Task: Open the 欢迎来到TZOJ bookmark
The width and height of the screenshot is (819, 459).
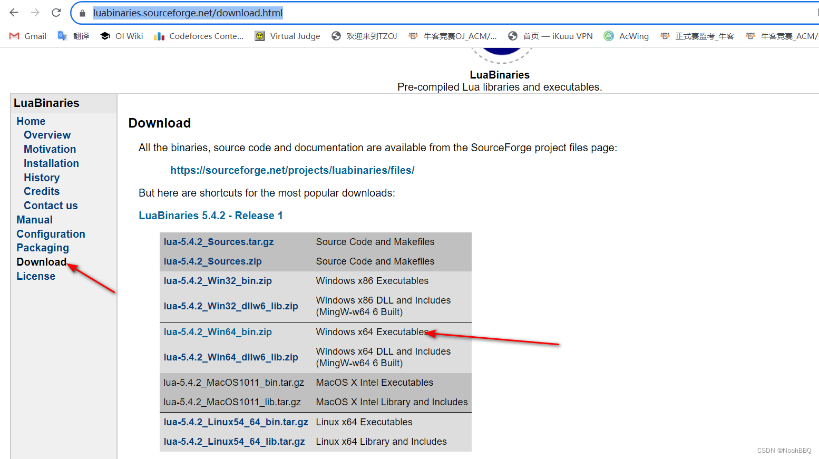Action: pyautogui.click(x=364, y=36)
